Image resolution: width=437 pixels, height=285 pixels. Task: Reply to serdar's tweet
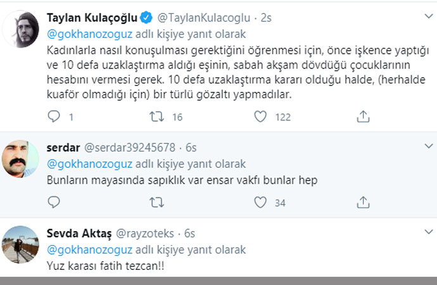(x=54, y=203)
